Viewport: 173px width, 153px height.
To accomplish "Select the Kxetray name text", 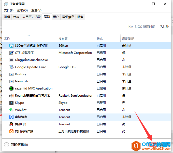I will [21, 74].
